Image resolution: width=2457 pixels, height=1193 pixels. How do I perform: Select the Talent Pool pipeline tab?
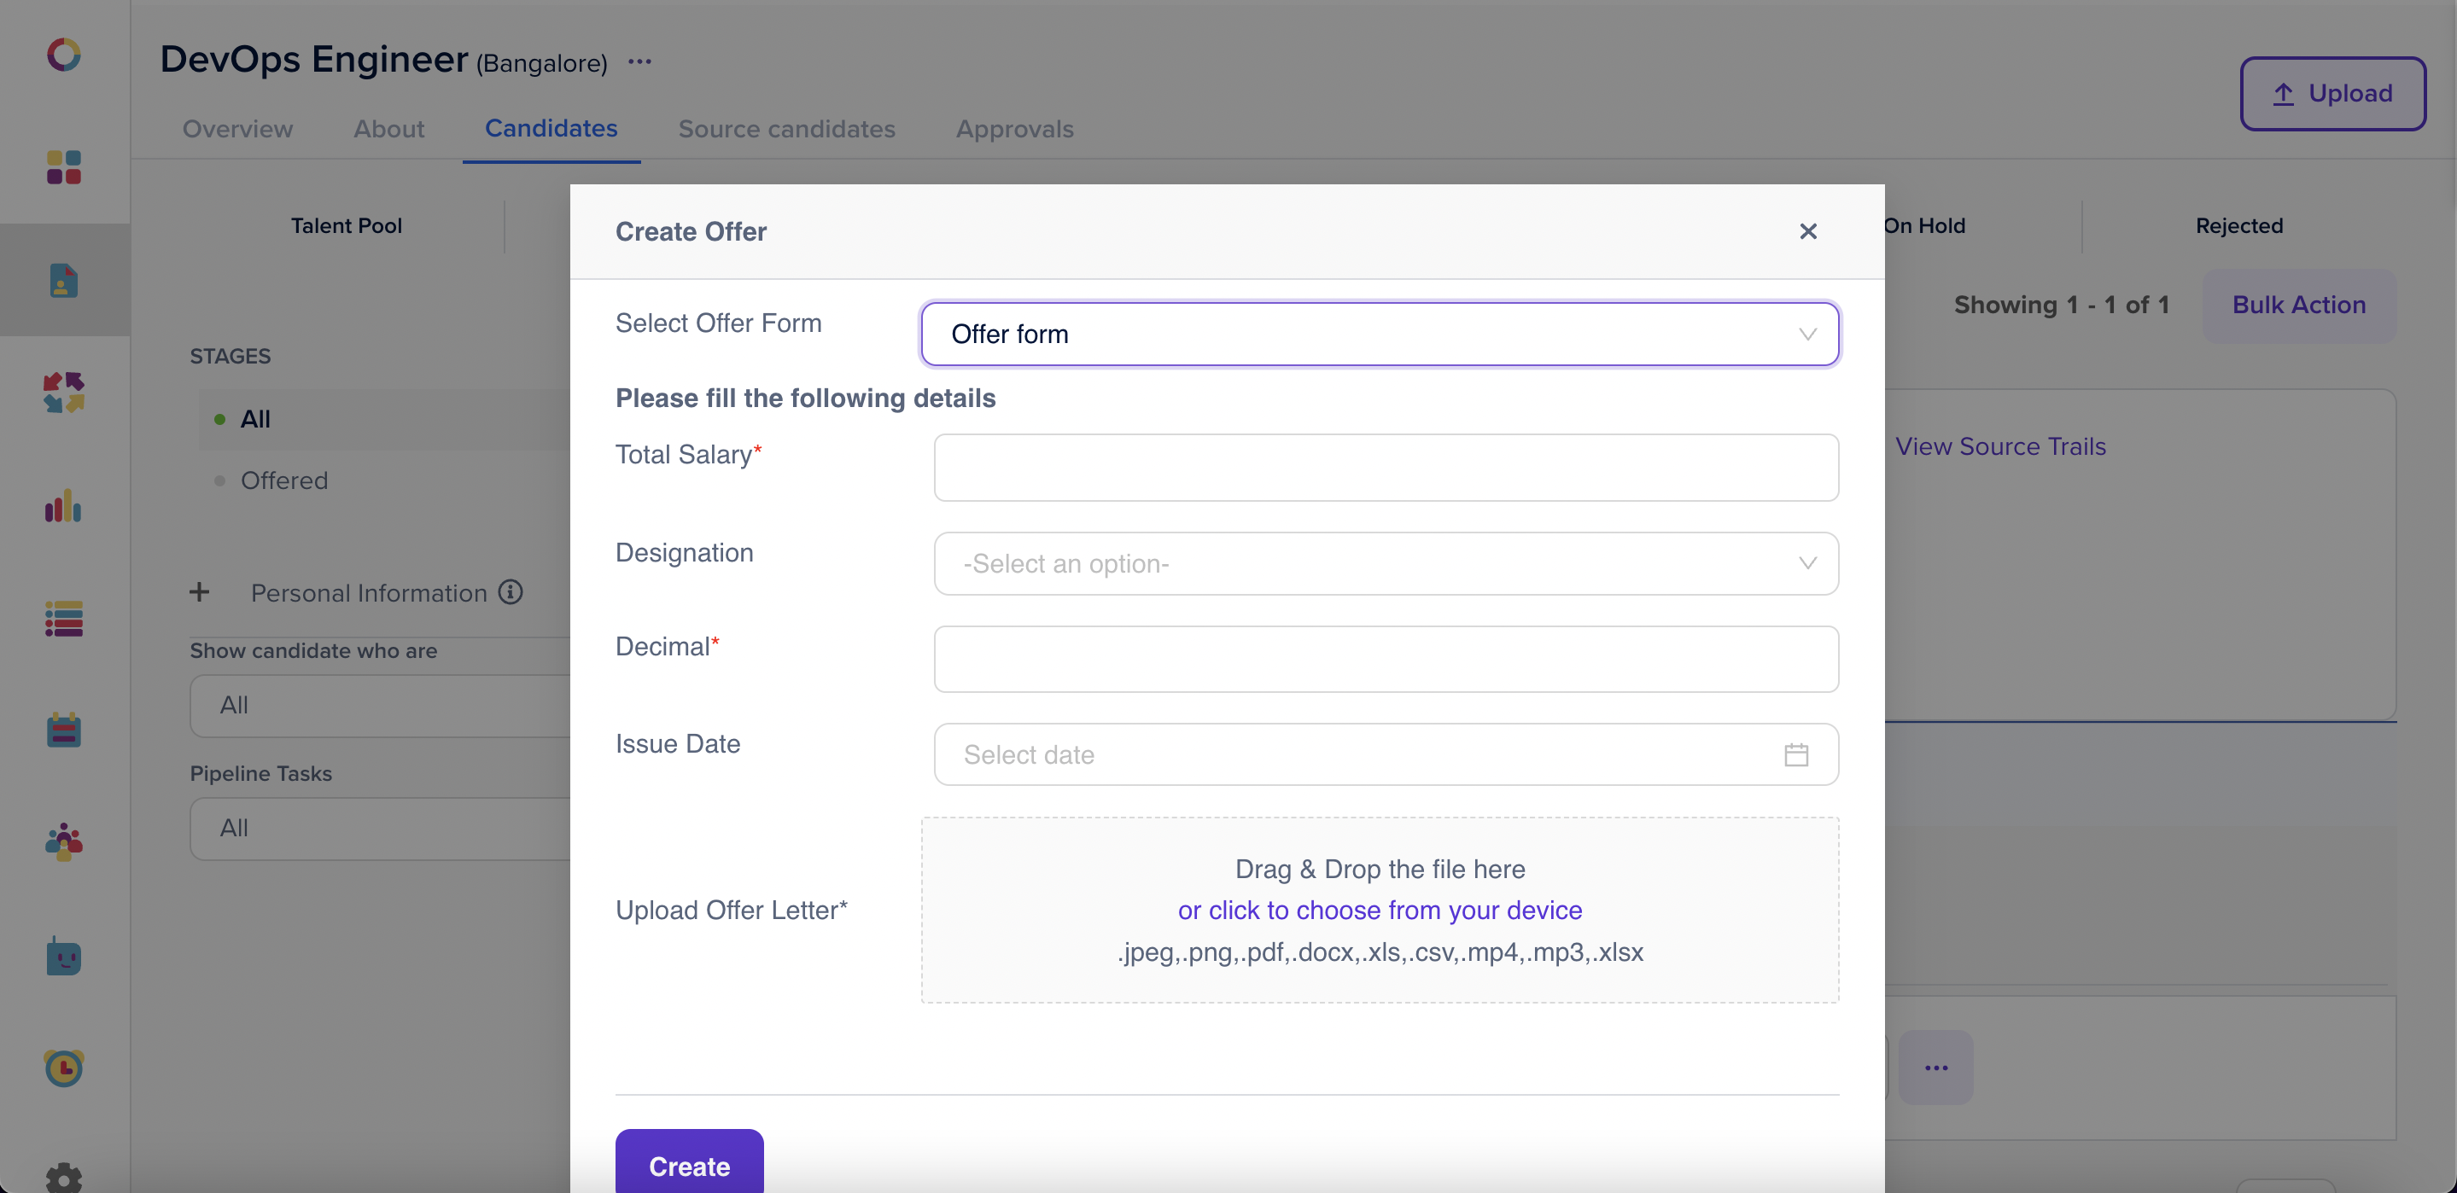coord(347,226)
